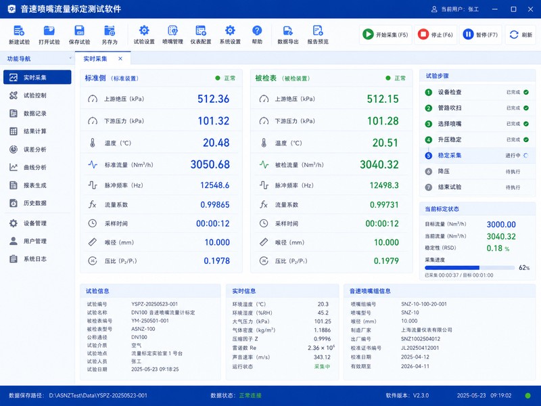Image resolution: width=541 pixels, height=406 pixels.
Task: Select step 7 结束试验
Action: click(478, 187)
